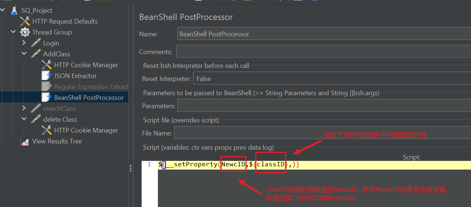Click the Login sampler pipette icon
The image size is (471, 207).
36,43
